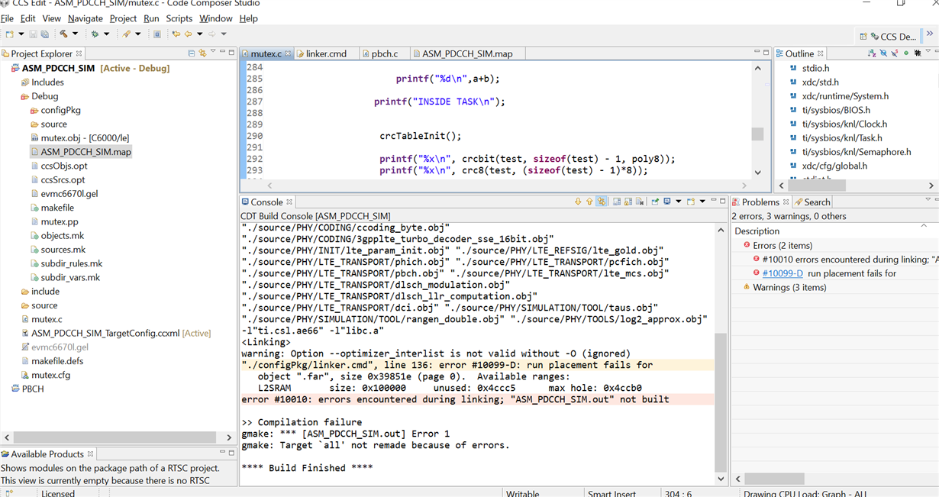Open the New file dropdown arrow

coord(21,34)
